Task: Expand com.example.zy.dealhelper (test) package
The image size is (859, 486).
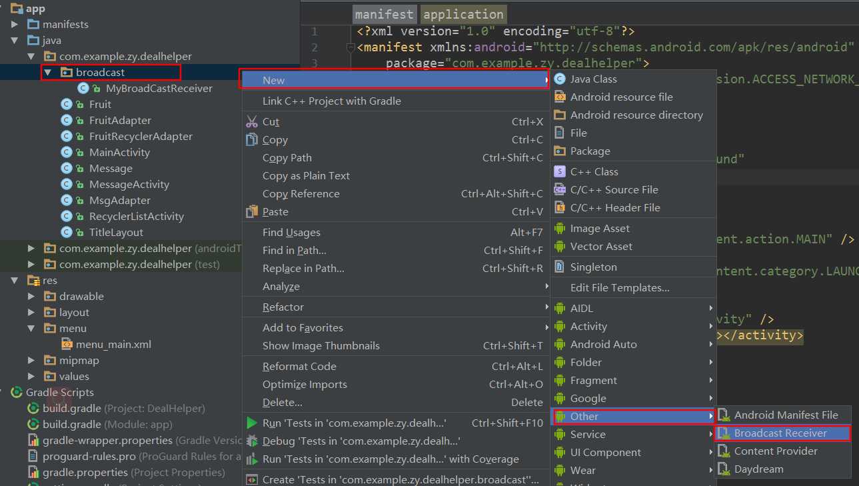Action: pyautogui.click(x=31, y=264)
